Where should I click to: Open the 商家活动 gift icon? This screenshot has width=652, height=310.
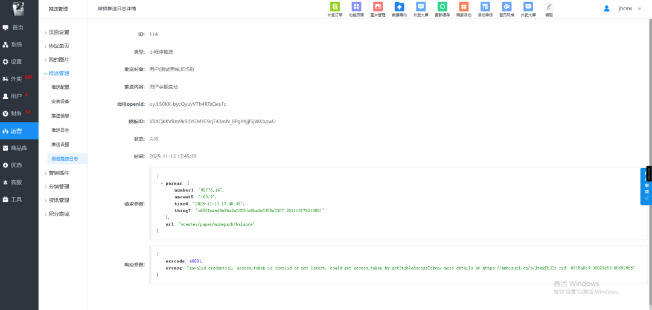(464, 8)
